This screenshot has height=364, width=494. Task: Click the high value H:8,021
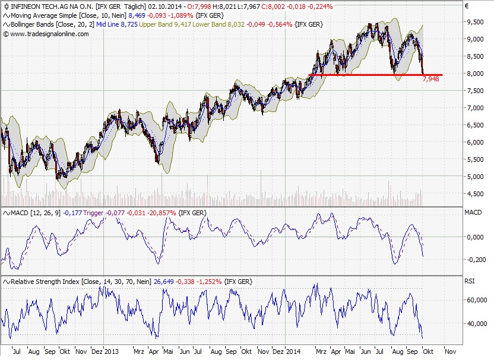pyautogui.click(x=223, y=7)
